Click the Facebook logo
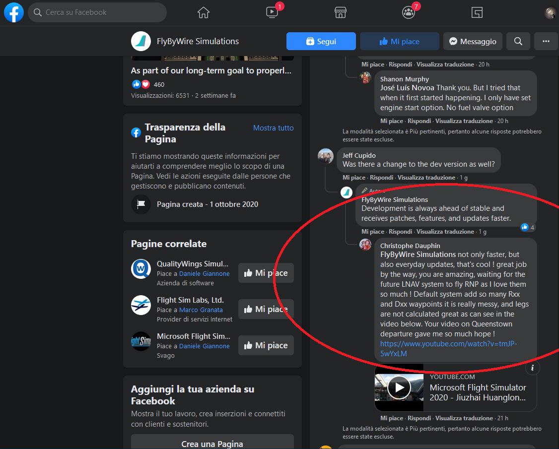Viewport: 559px width, 449px height. pyautogui.click(x=14, y=12)
